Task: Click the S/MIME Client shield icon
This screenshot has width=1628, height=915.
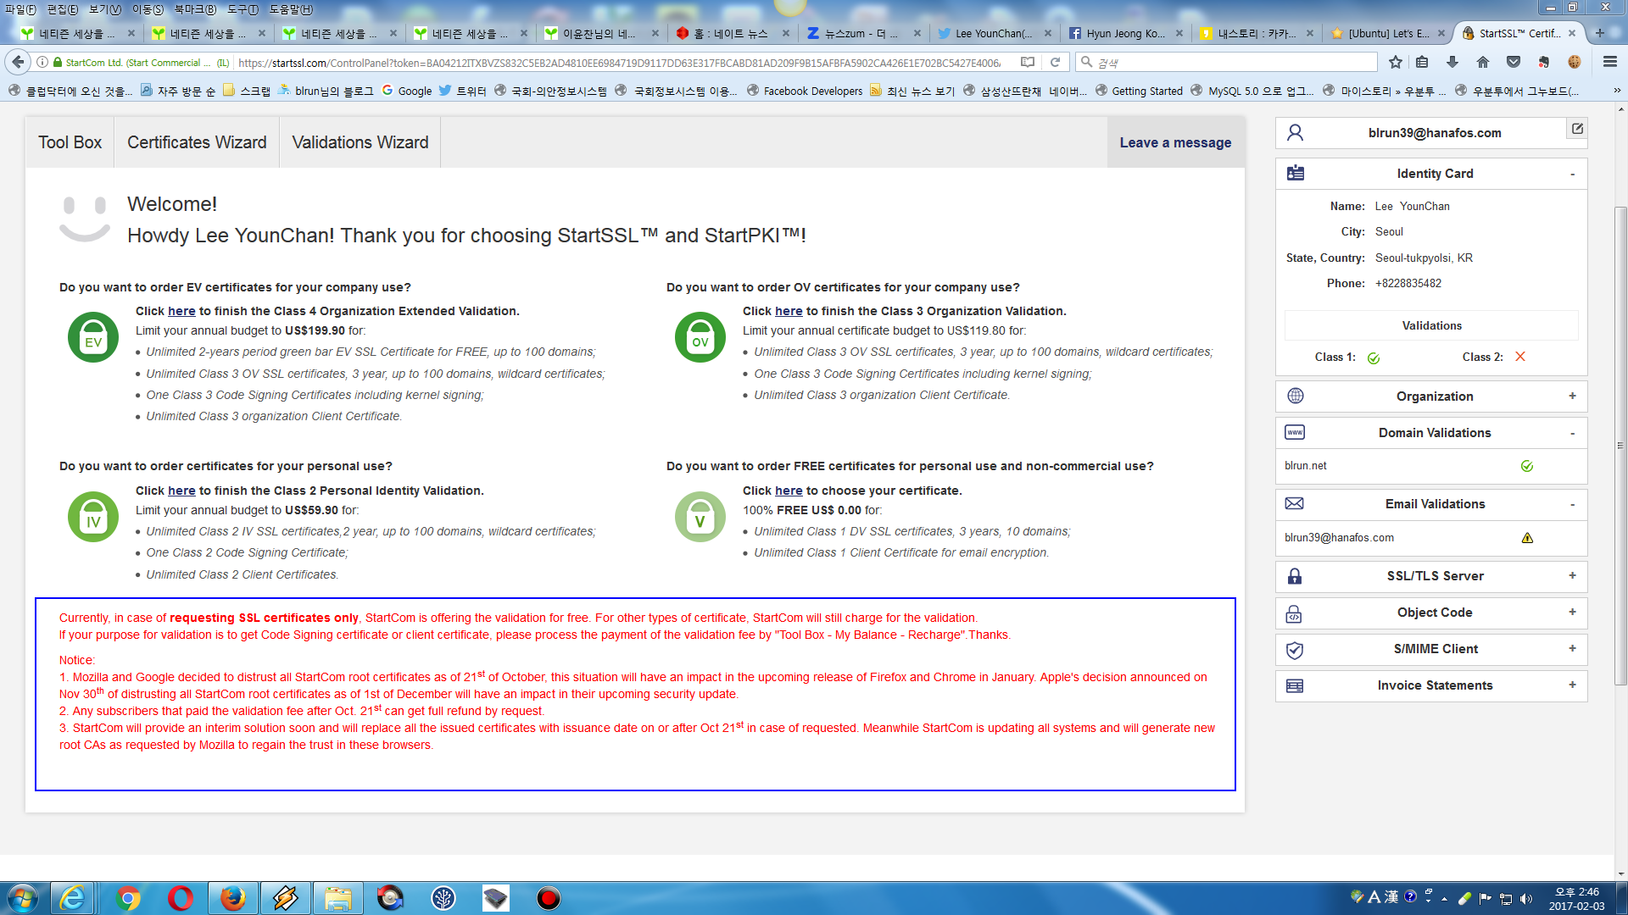Action: pyautogui.click(x=1295, y=650)
